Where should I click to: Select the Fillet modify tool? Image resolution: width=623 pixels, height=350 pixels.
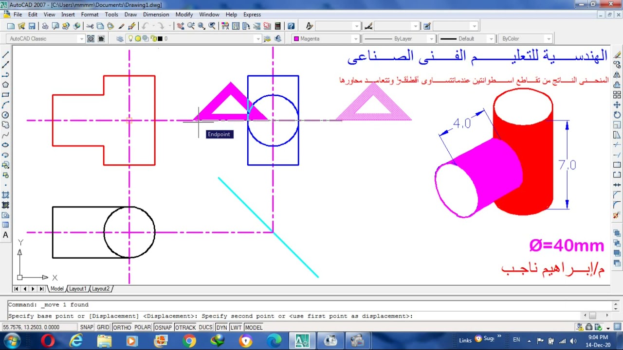click(x=617, y=205)
